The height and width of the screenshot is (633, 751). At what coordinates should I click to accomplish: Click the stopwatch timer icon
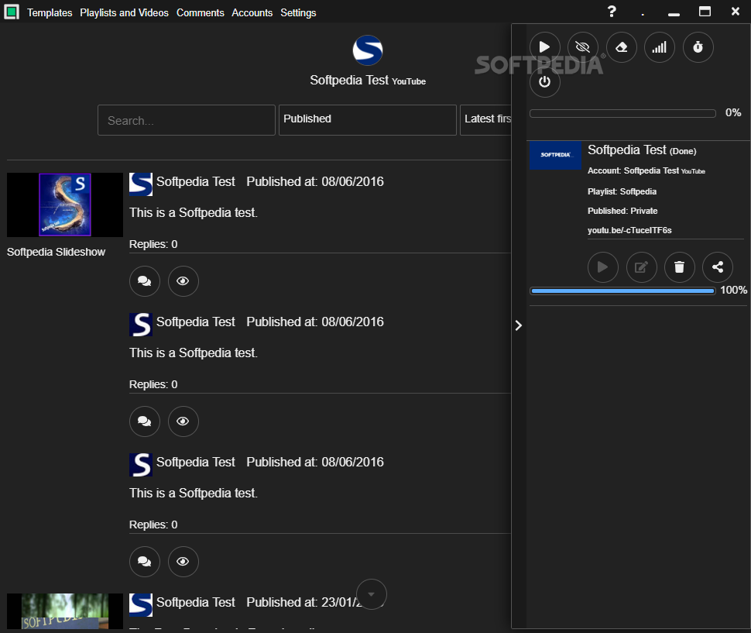pos(698,47)
